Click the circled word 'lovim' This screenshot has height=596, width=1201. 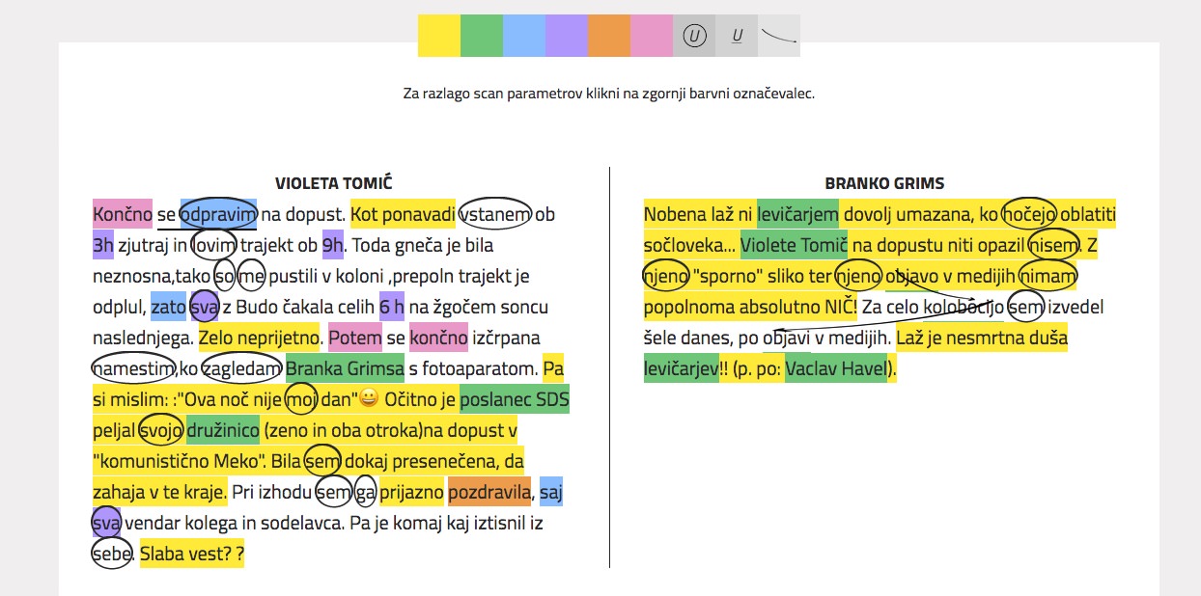click(213, 245)
